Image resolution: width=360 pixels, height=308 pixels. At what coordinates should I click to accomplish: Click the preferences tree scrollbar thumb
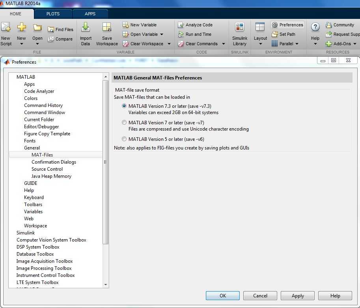coord(106,162)
